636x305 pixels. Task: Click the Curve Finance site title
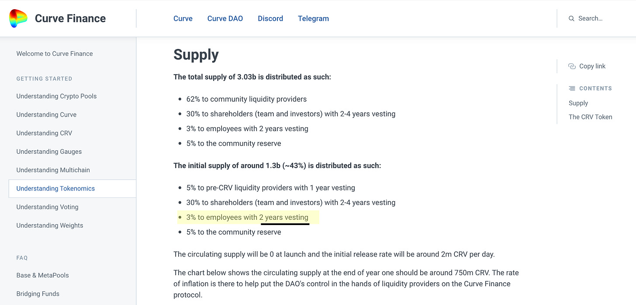[70, 18]
